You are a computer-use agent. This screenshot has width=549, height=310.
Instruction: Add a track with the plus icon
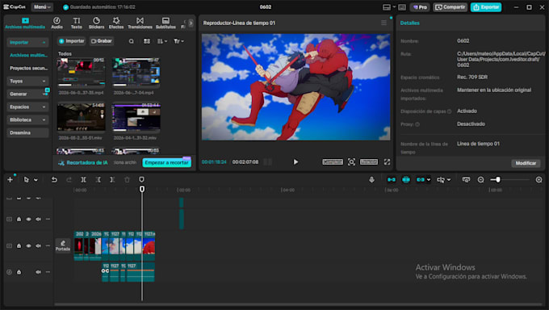point(10,180)
